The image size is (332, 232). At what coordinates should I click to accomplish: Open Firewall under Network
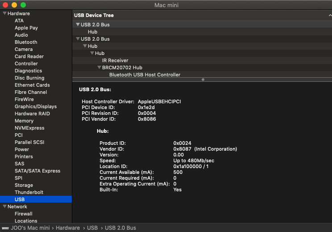[x=24, y=214]
